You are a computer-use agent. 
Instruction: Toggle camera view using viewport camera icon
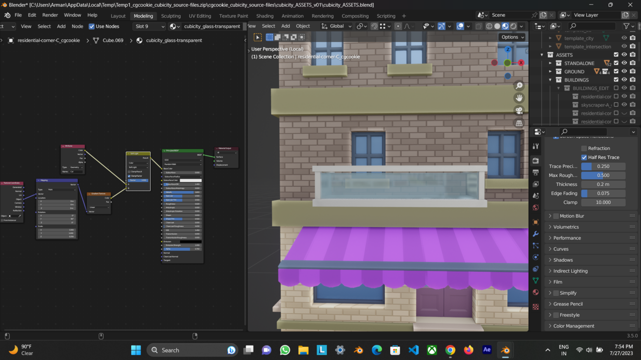(519, 110)
